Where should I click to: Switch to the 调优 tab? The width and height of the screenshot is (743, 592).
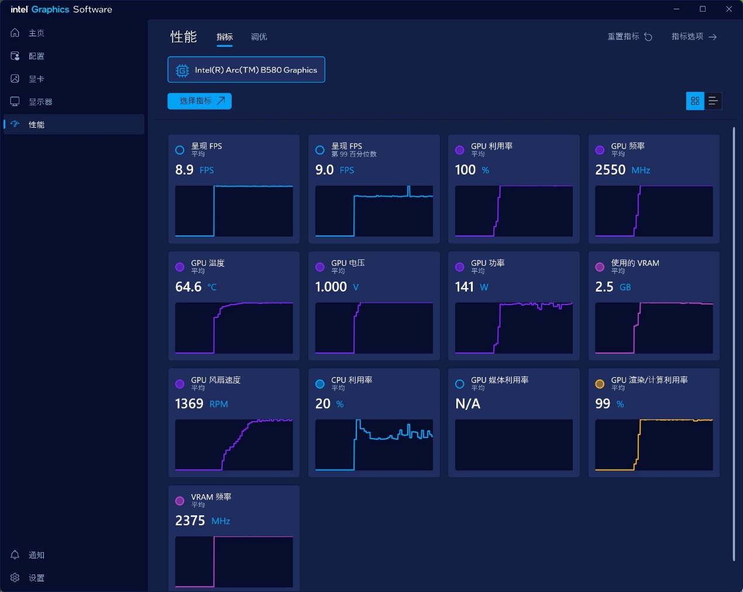(259, 37)
